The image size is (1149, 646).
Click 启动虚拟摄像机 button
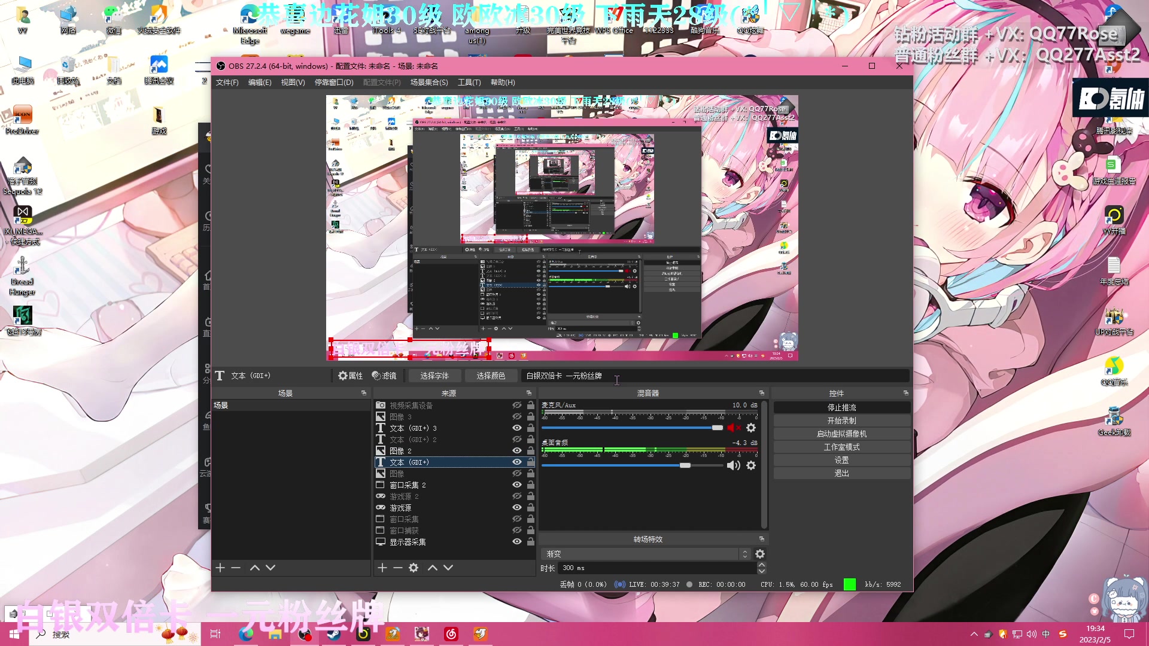tap(841, 434)
